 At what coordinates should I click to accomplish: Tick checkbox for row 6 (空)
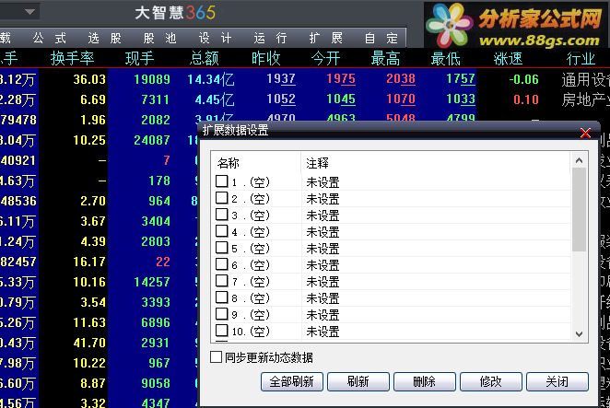[x=222, y=264]
